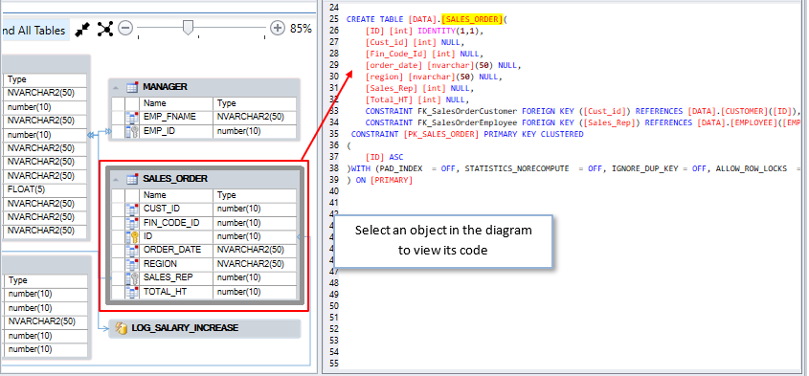Click the ORDER_DATE column name
This screenshot has width=809, height=376.
tap(171, 250)
